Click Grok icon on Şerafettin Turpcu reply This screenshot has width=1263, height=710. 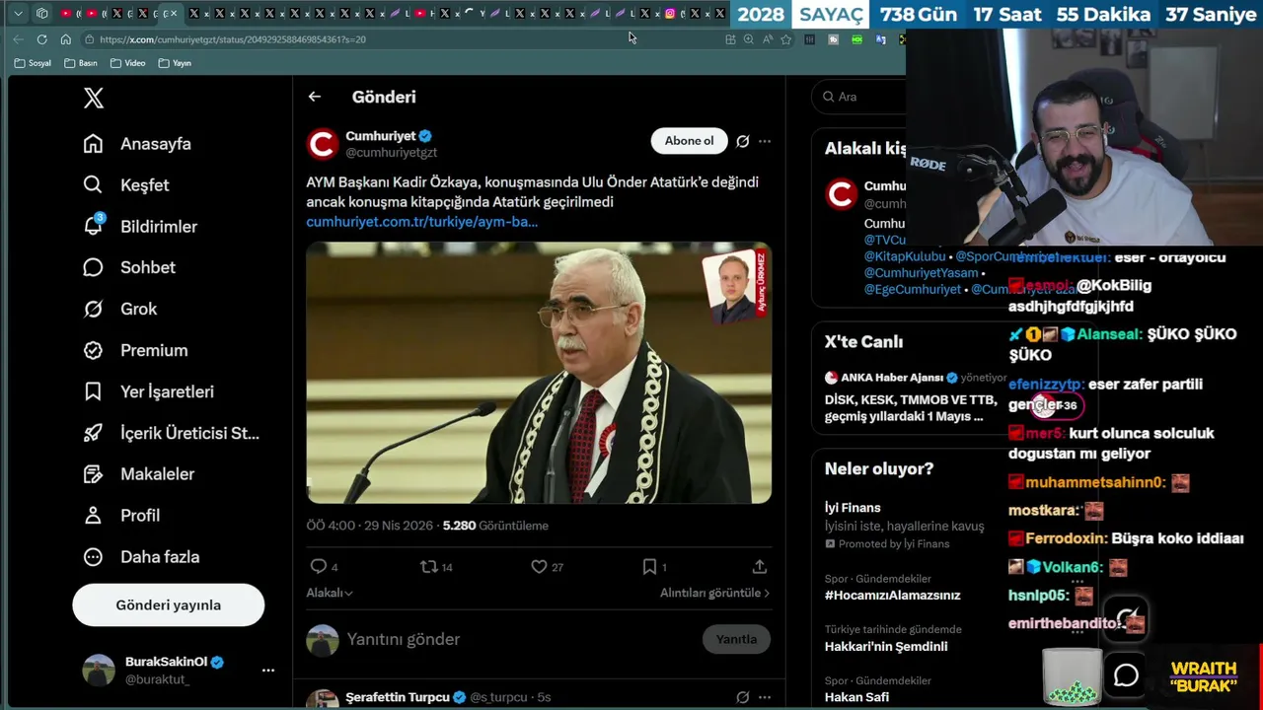click(743, 698)
